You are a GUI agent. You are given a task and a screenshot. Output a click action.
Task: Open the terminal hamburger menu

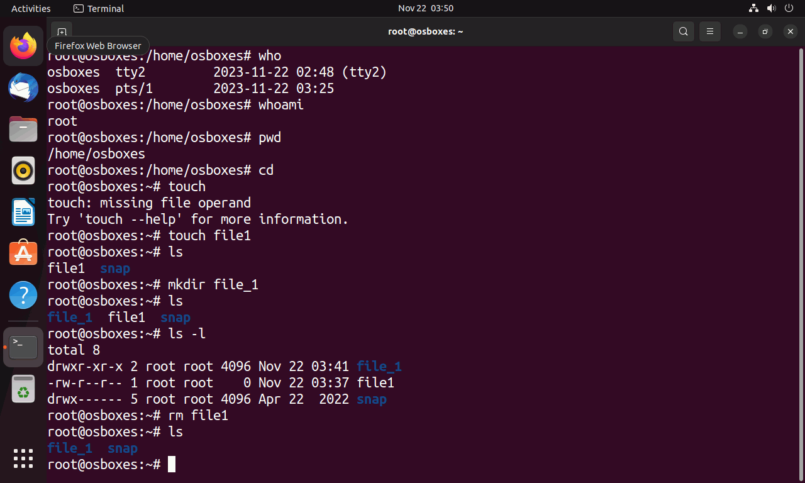710,31
